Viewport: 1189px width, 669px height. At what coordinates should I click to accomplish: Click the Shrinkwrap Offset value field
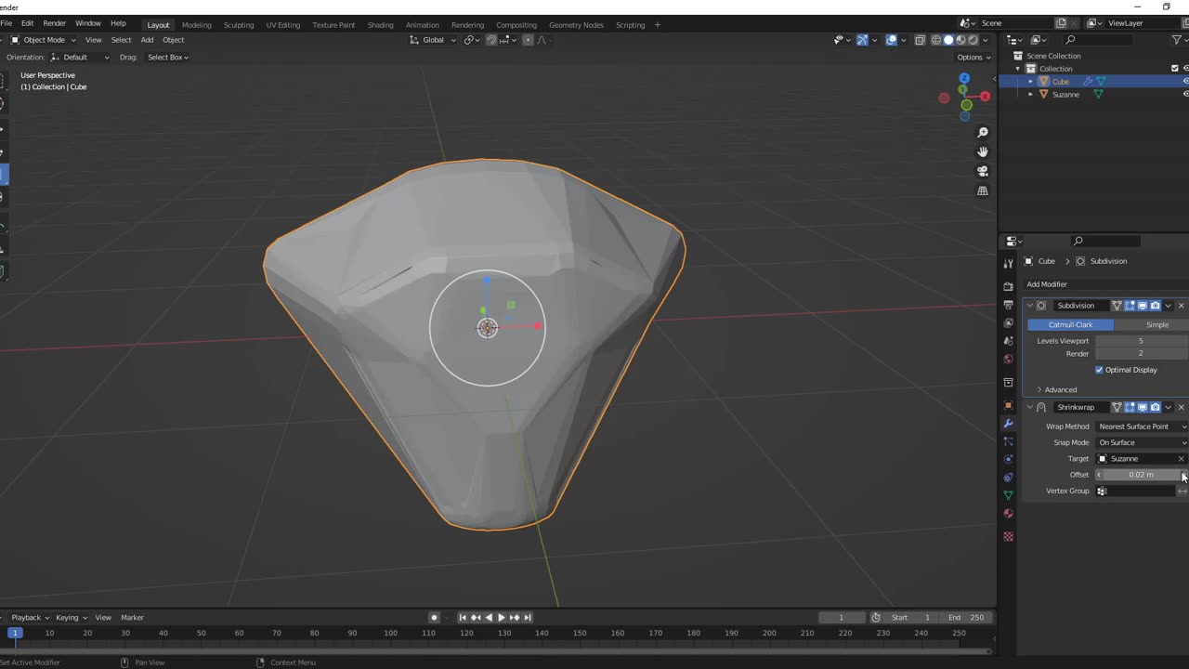[1141, 475]
